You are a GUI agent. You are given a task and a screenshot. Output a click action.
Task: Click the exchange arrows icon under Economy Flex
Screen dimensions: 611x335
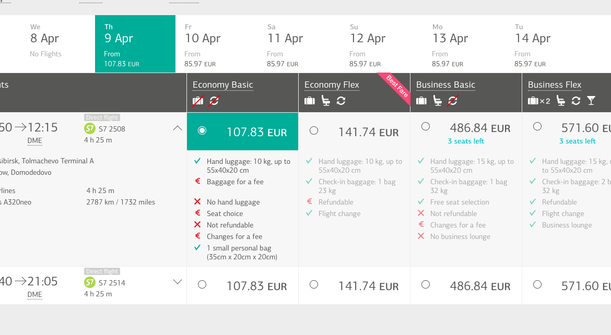click(341, 101)
